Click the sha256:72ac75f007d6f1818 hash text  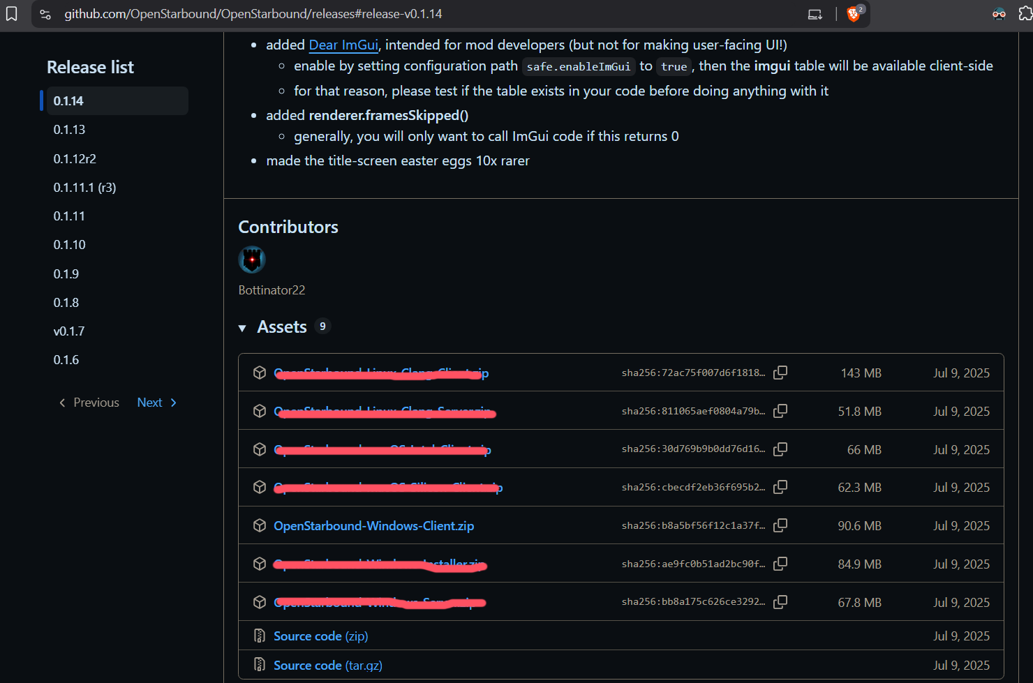[x=693, y=373]
